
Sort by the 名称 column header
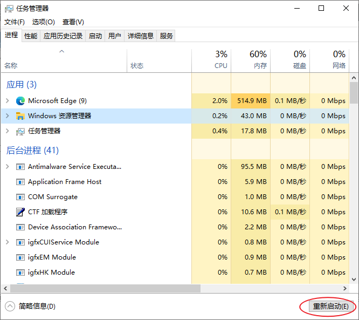[x=64, y=61]
